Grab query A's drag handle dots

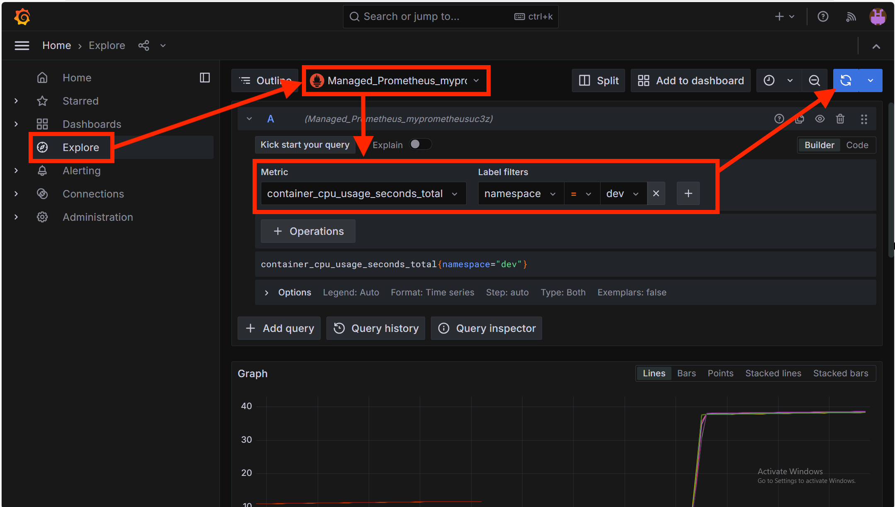point(864,119)
